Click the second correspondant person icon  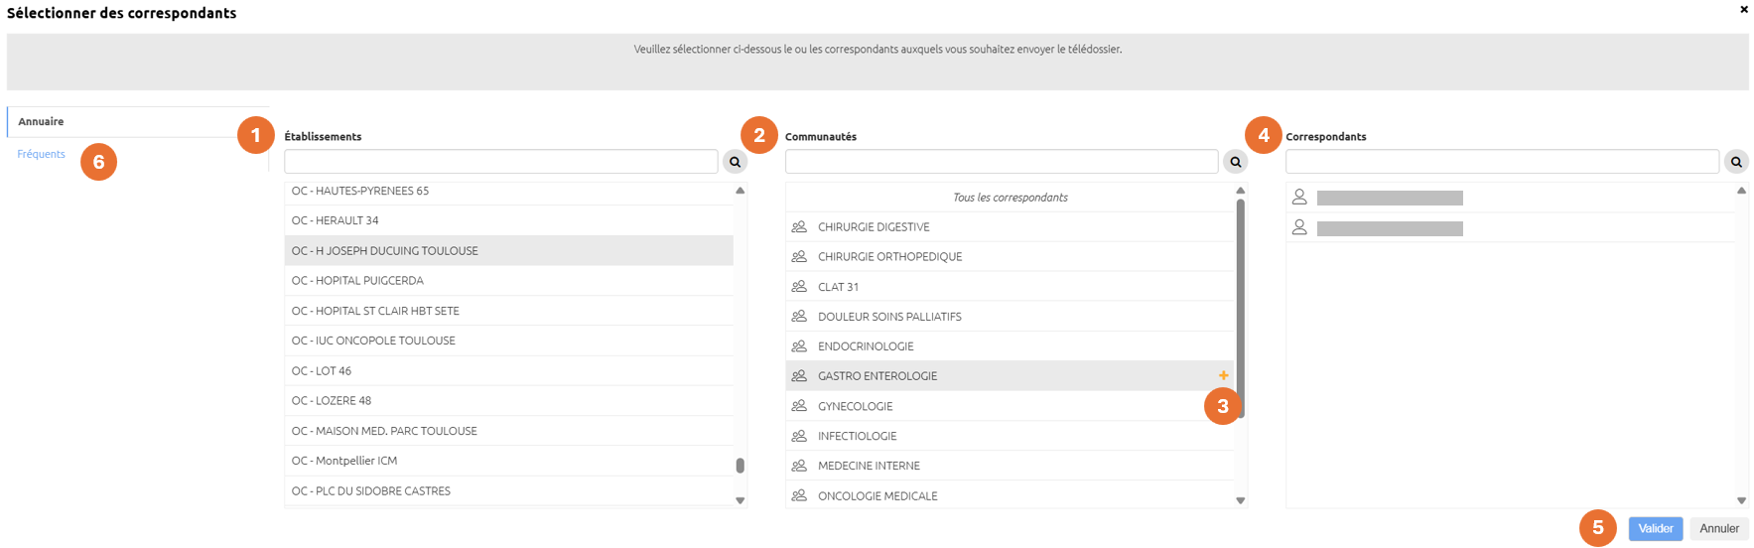click(1299, 227)
